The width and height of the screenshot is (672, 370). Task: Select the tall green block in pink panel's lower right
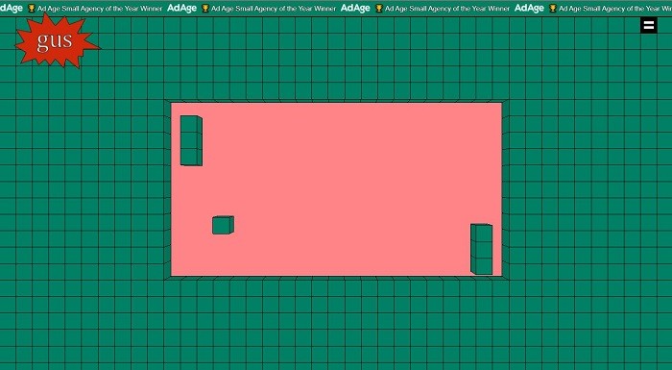(481, 249)
